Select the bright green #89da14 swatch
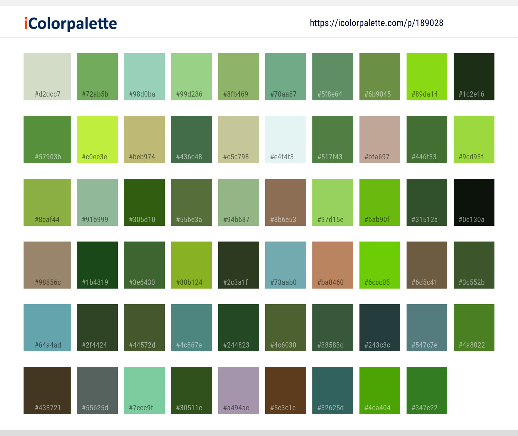 pos(427,77)
